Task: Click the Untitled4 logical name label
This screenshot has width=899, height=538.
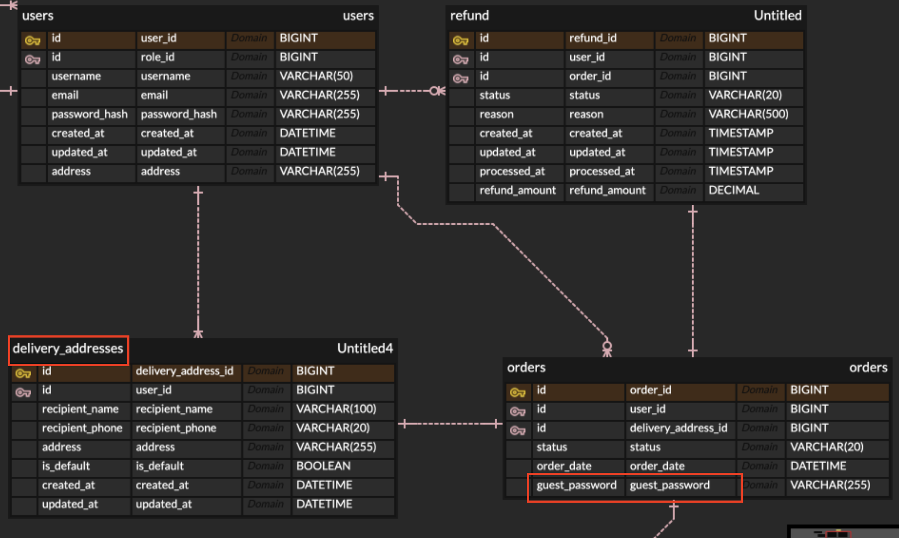Action: pyautogui.click(x=365, y=349)
